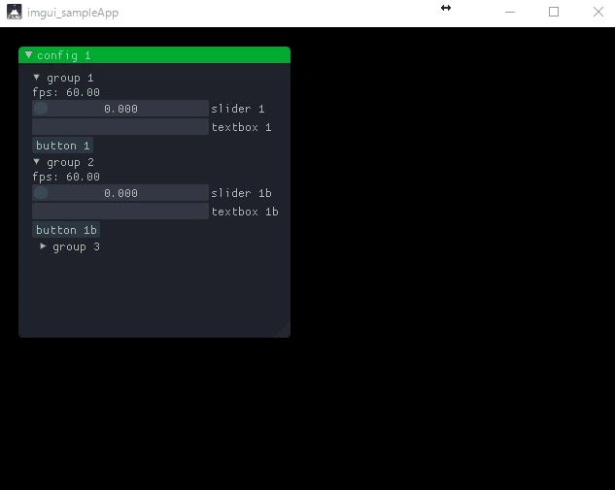615x490 pixels.
Task: Click the 'slider 1' label
Action: click(238, 109)
